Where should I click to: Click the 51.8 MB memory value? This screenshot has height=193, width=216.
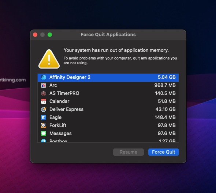[167, 101]
